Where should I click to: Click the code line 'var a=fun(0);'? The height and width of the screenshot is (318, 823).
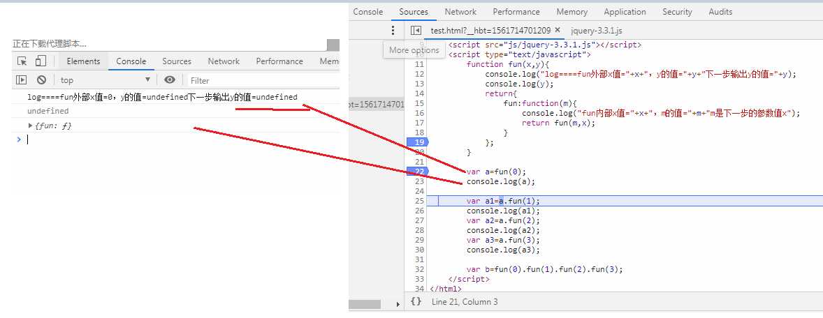[x=496, y=172]
